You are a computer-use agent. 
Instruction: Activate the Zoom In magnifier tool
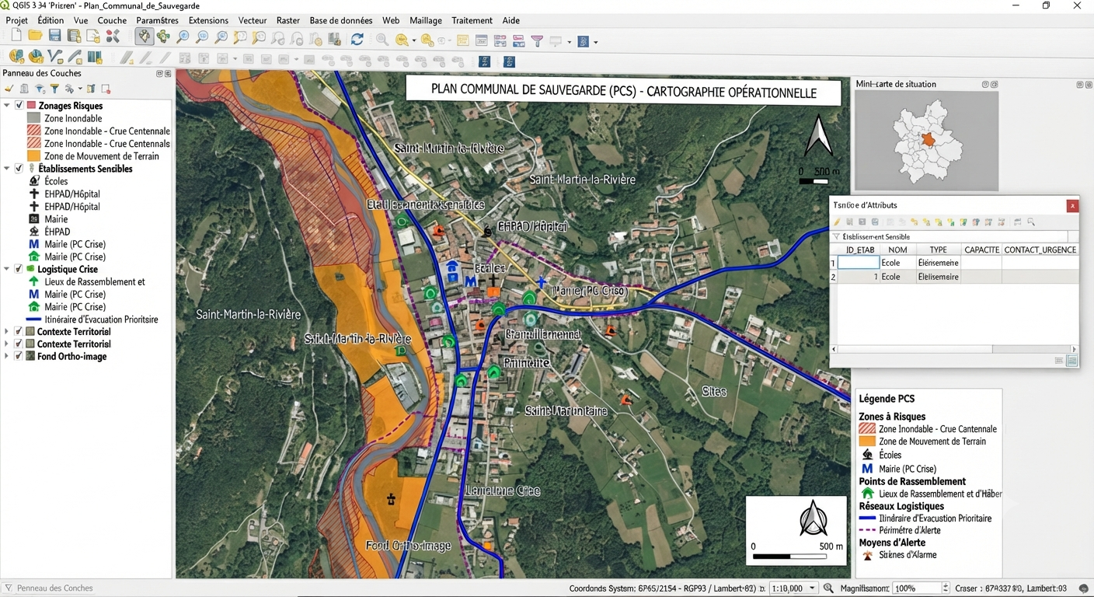[183, 37]
